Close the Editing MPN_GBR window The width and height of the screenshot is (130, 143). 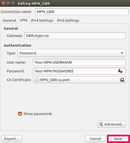(x=3, y=3)
